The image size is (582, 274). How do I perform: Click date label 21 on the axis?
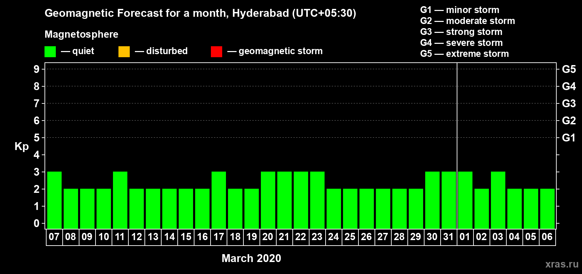point(284,237)
